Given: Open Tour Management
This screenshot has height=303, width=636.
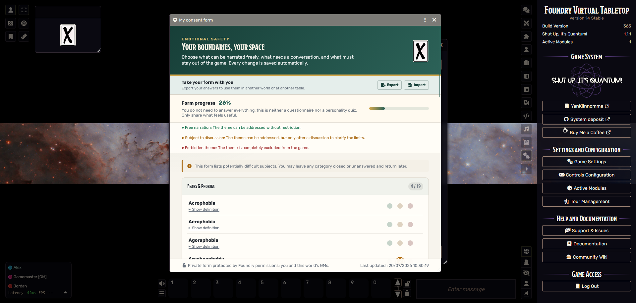Looking at the screenshot, I should [x=587, y=201].
